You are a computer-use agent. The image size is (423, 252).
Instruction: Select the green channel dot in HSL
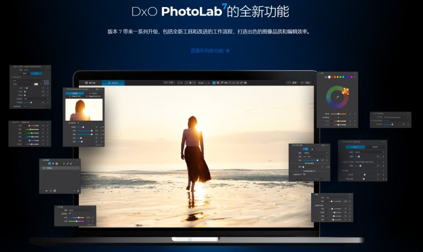[340, 77]
